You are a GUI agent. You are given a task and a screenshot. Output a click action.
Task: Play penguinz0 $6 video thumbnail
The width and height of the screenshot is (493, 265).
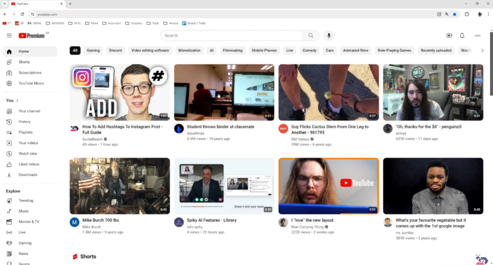[433, 93]
